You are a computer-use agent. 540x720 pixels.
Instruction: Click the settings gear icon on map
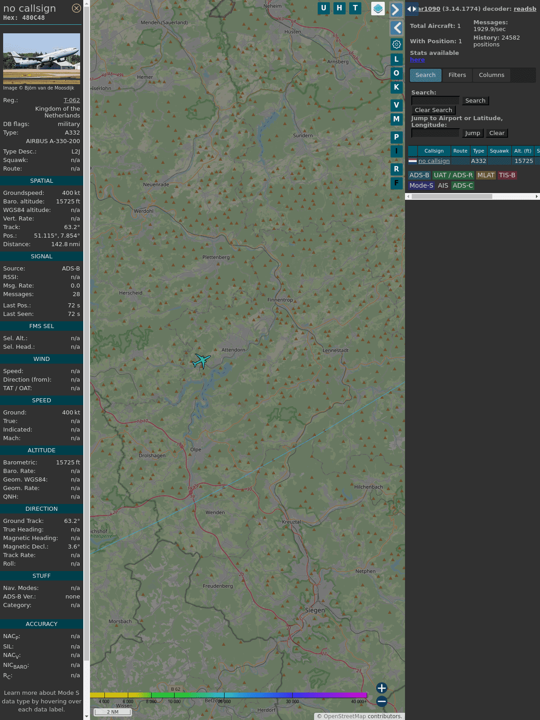coord(396,44)
